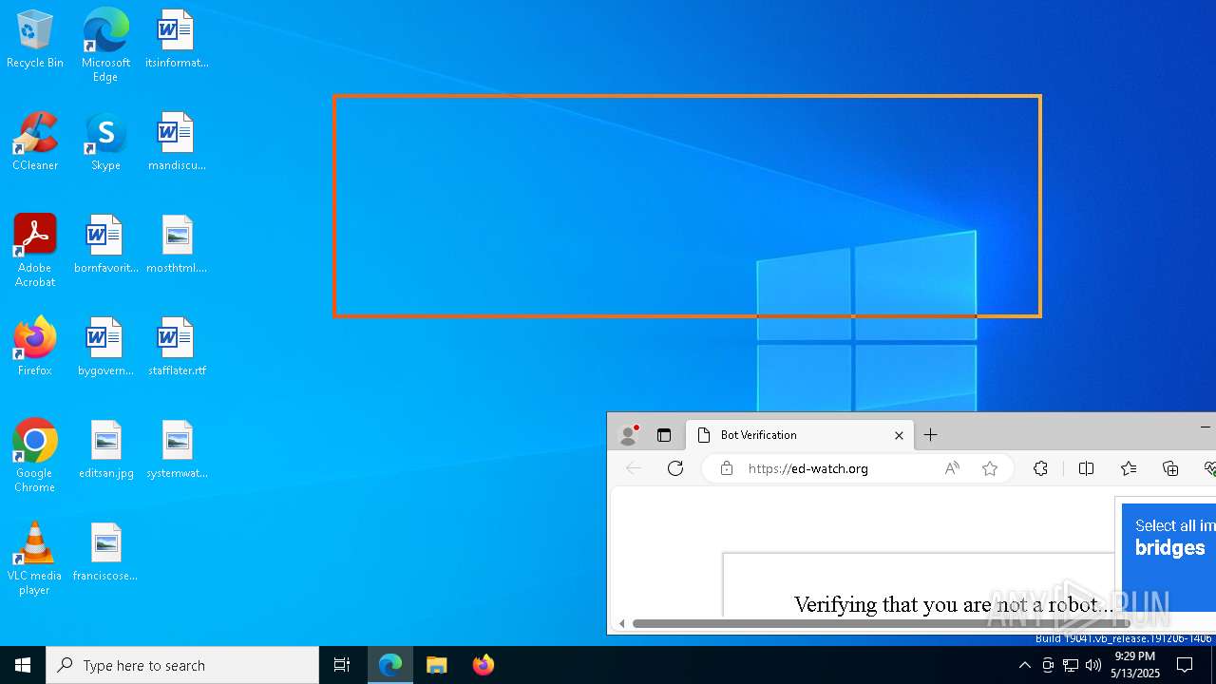View site information lock icon

(x=727, y=468)
